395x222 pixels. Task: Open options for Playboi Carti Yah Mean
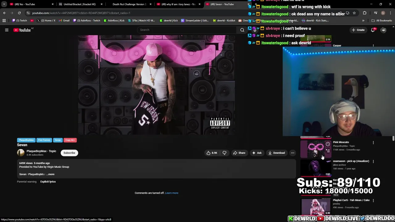373,201
